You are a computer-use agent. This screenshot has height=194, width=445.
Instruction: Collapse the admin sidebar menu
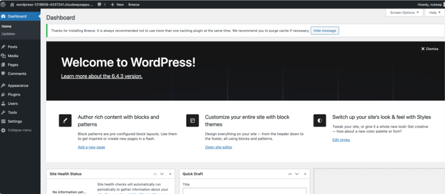(16, 130)
